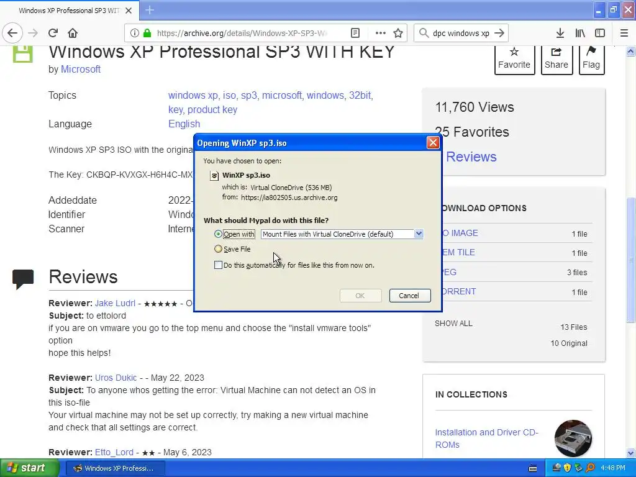Click the scrollbar down arrow

[x=630, y=453]
